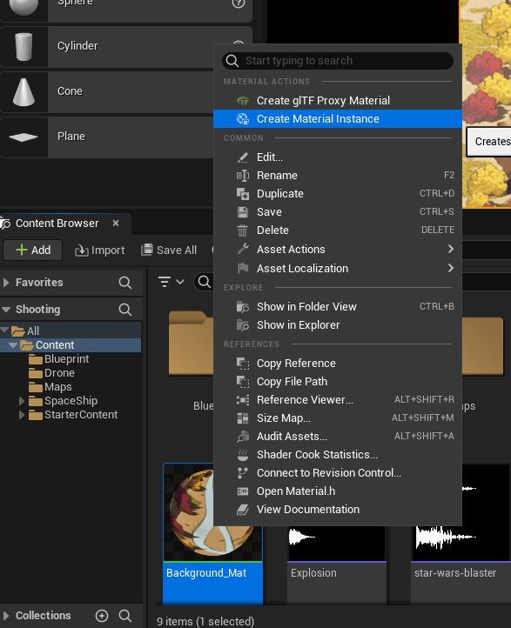This screenshot has width=511, height=628.
Task: Click the context menu search field
Action: (338, 61)
